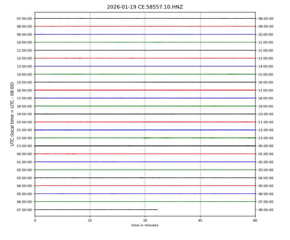Click the 'UTC (local time = UTC - 08:00)' axis label
This screenshot has width=290, height=240.
[x=12, y=114]
